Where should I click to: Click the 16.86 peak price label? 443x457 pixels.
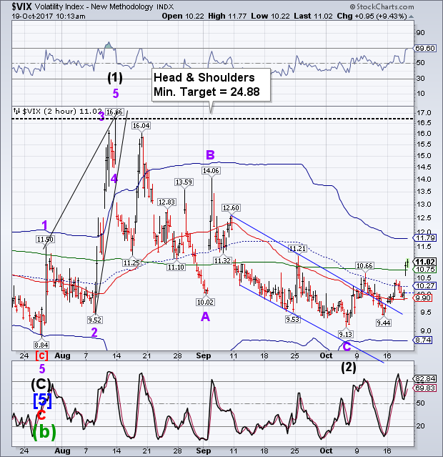[x=115, y=112]
